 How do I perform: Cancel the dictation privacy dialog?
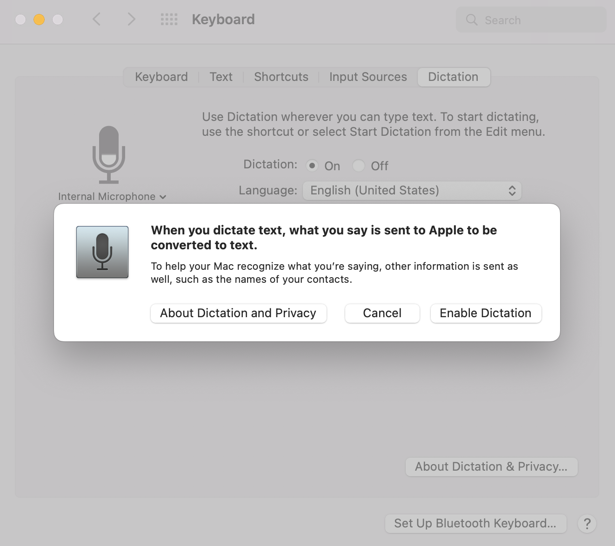coord(382,313)
